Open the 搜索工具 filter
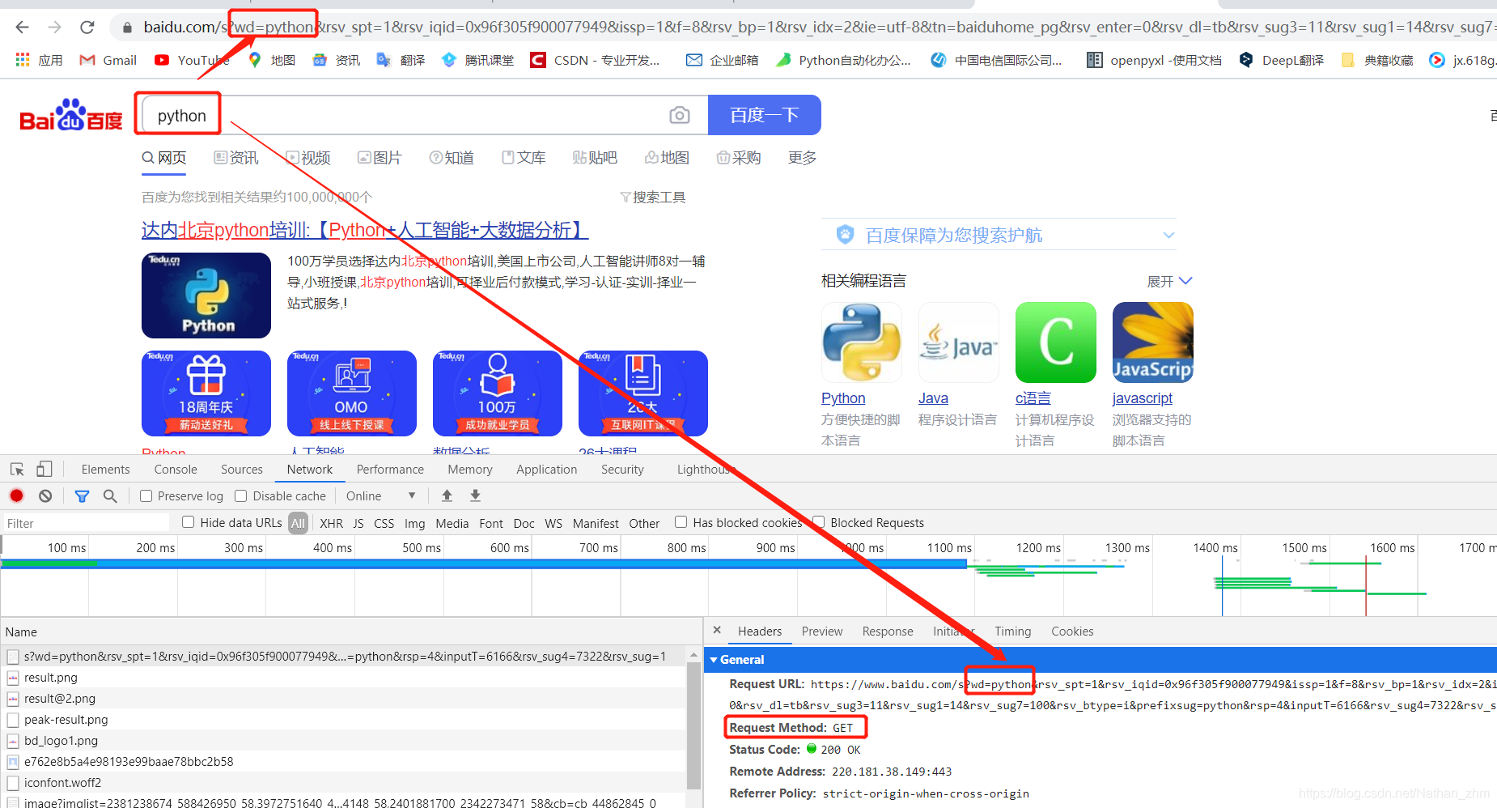 652,197
